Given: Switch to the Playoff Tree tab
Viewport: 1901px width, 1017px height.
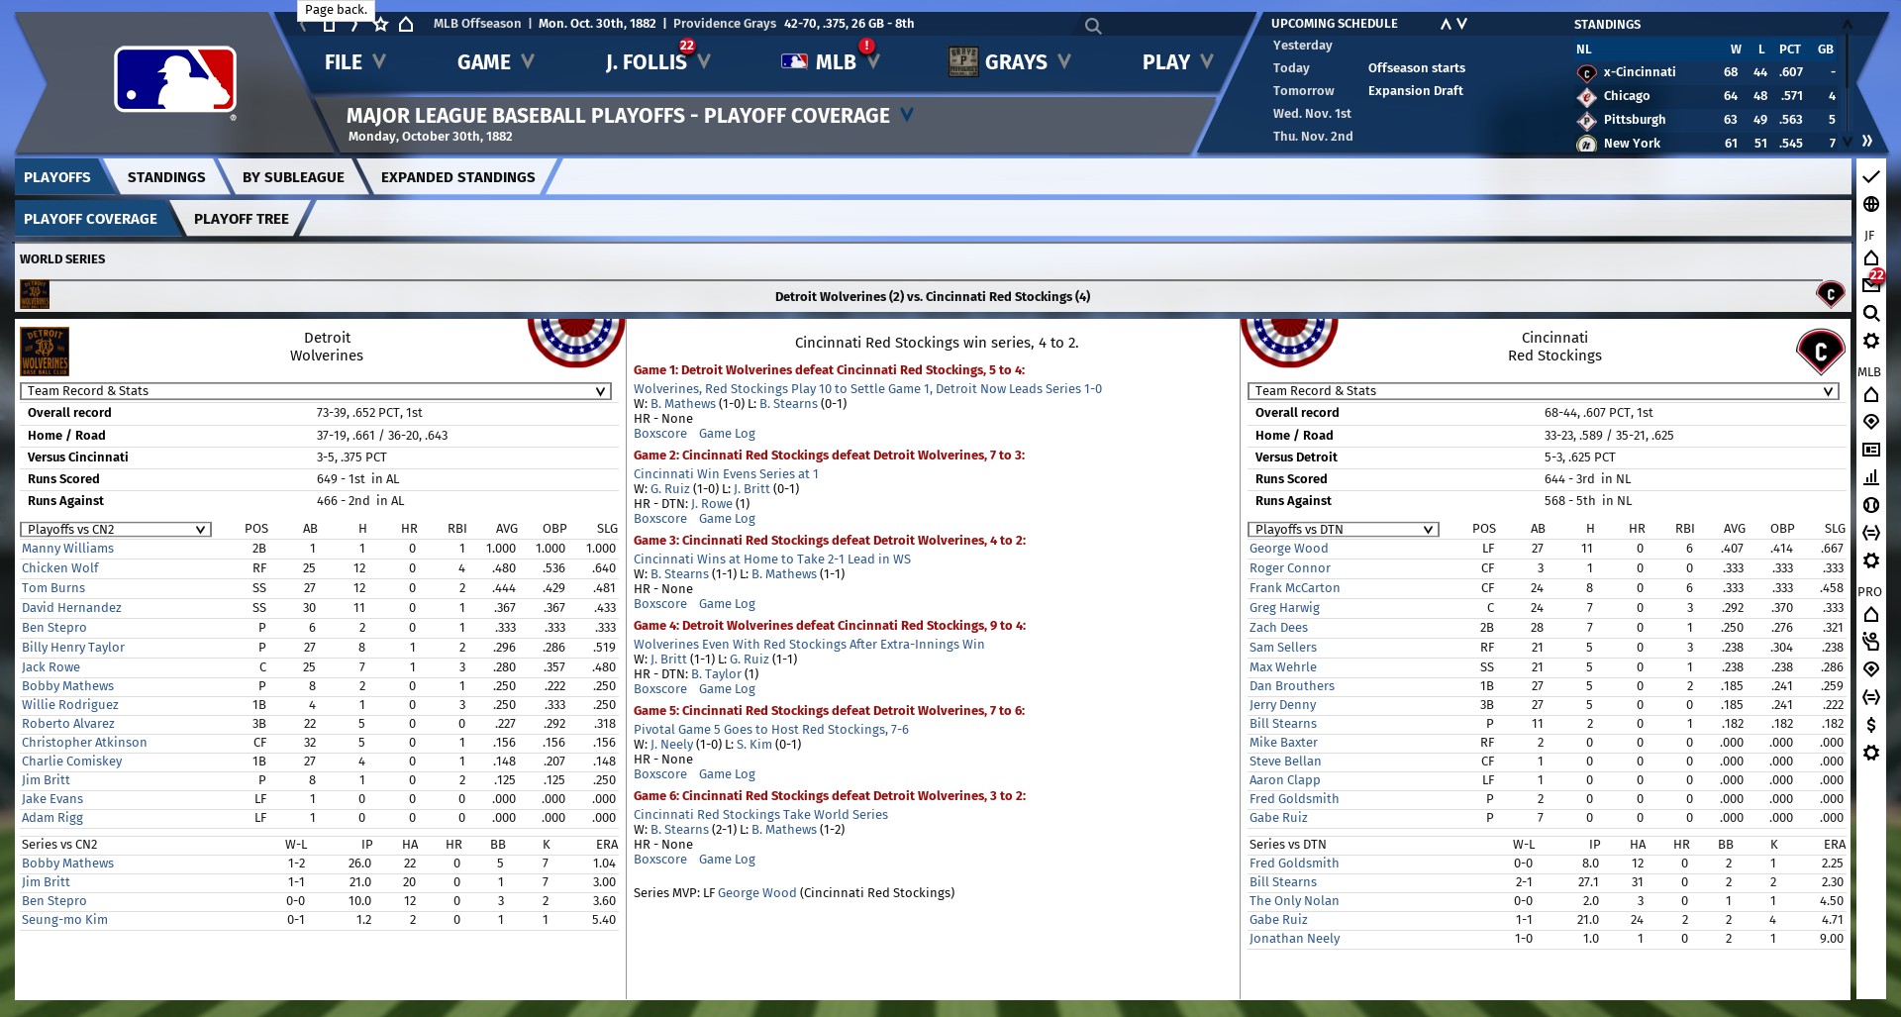Looking at the screenshot, I should 242,219.
